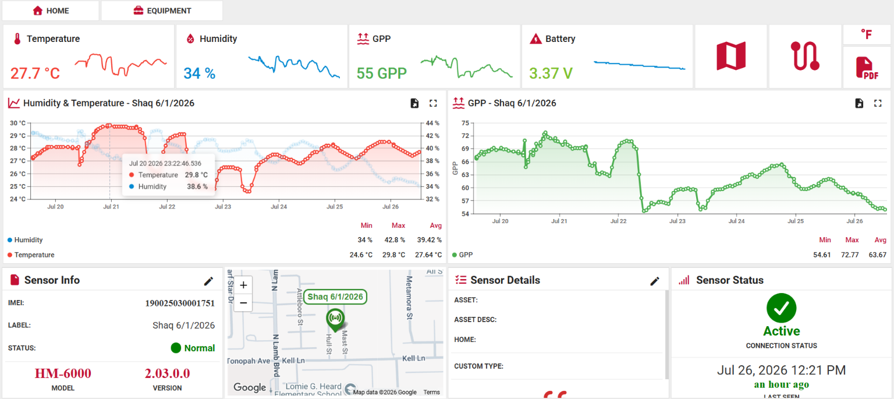Click the Humidity average 39.42 %
Viewport: 894px width, 399px height.
pos(430,240)
